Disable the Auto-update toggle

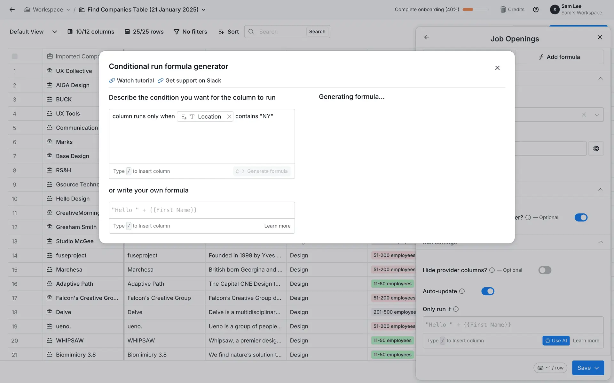pos(487,291)
